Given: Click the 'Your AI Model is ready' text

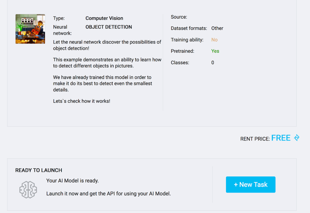Looking at the screenshot, I should pyautogui.click(x=72, y=181).
